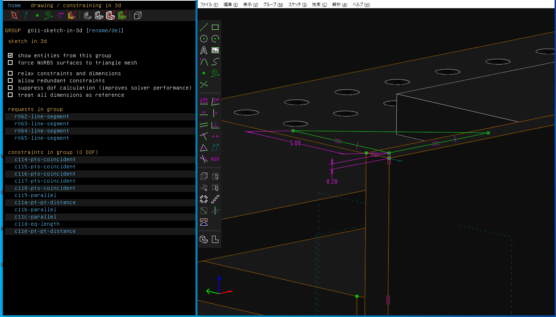Apply the perpendicular constraint tool

(x=215, y=125)
